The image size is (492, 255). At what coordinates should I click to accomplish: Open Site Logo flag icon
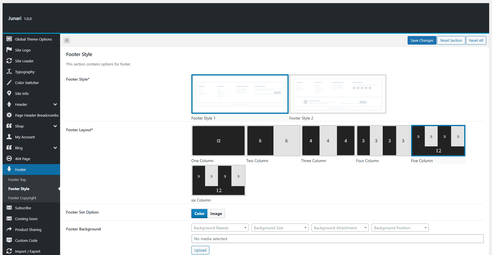(x=9, y=50)
